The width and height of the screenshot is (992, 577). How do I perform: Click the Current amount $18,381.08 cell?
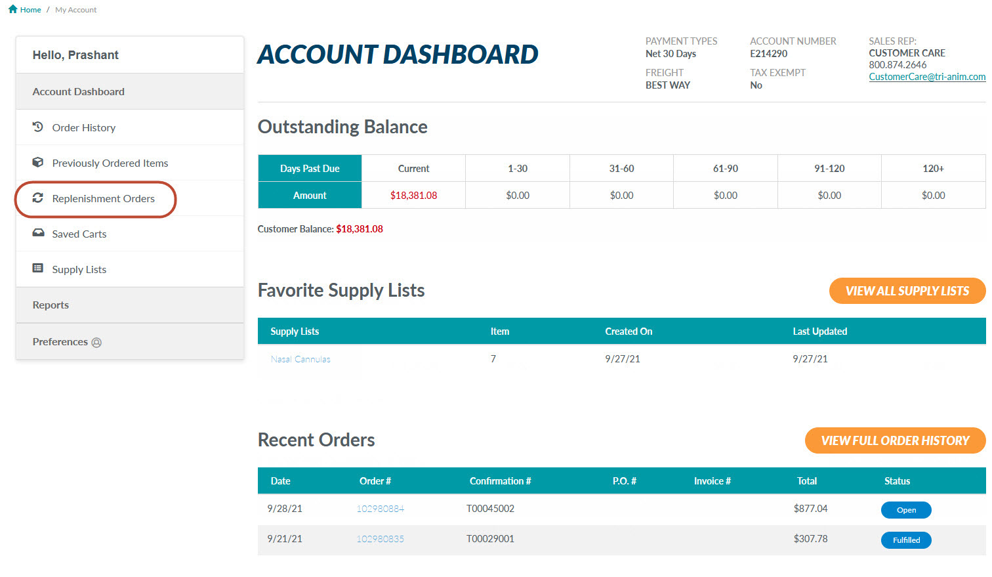point(413,196)
